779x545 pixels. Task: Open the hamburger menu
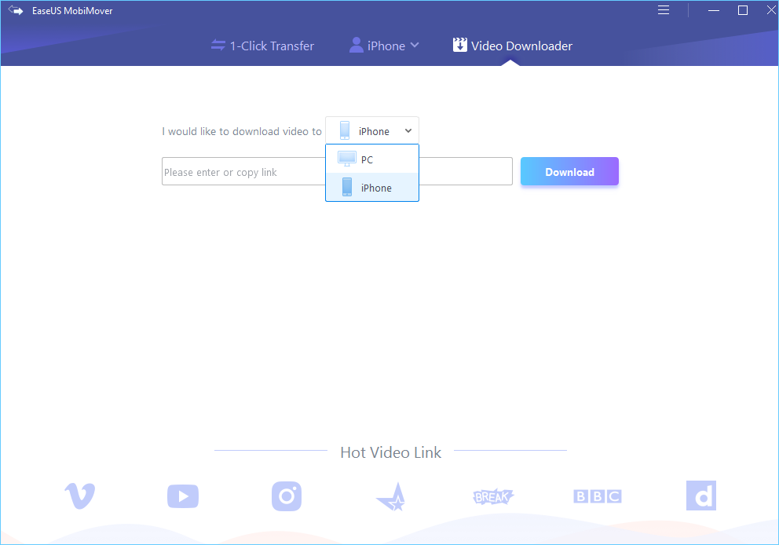tap(663, 10)
